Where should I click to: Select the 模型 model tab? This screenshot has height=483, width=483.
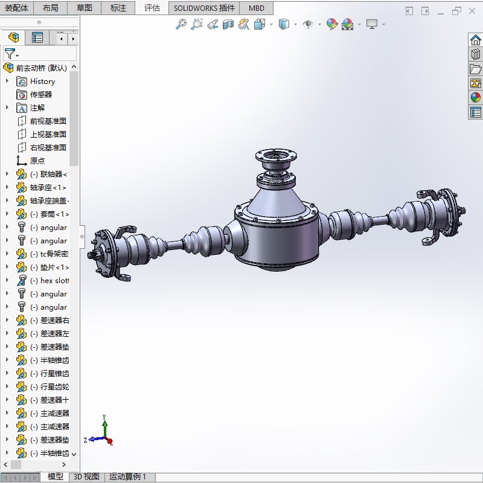tap(56, 477)
